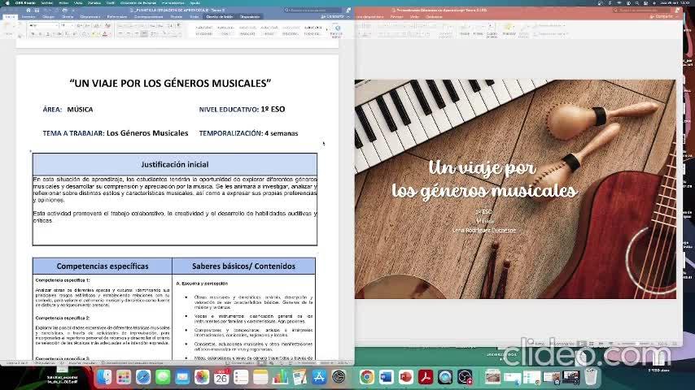Click Compartir button in PowerPoint

coord(662,17)
